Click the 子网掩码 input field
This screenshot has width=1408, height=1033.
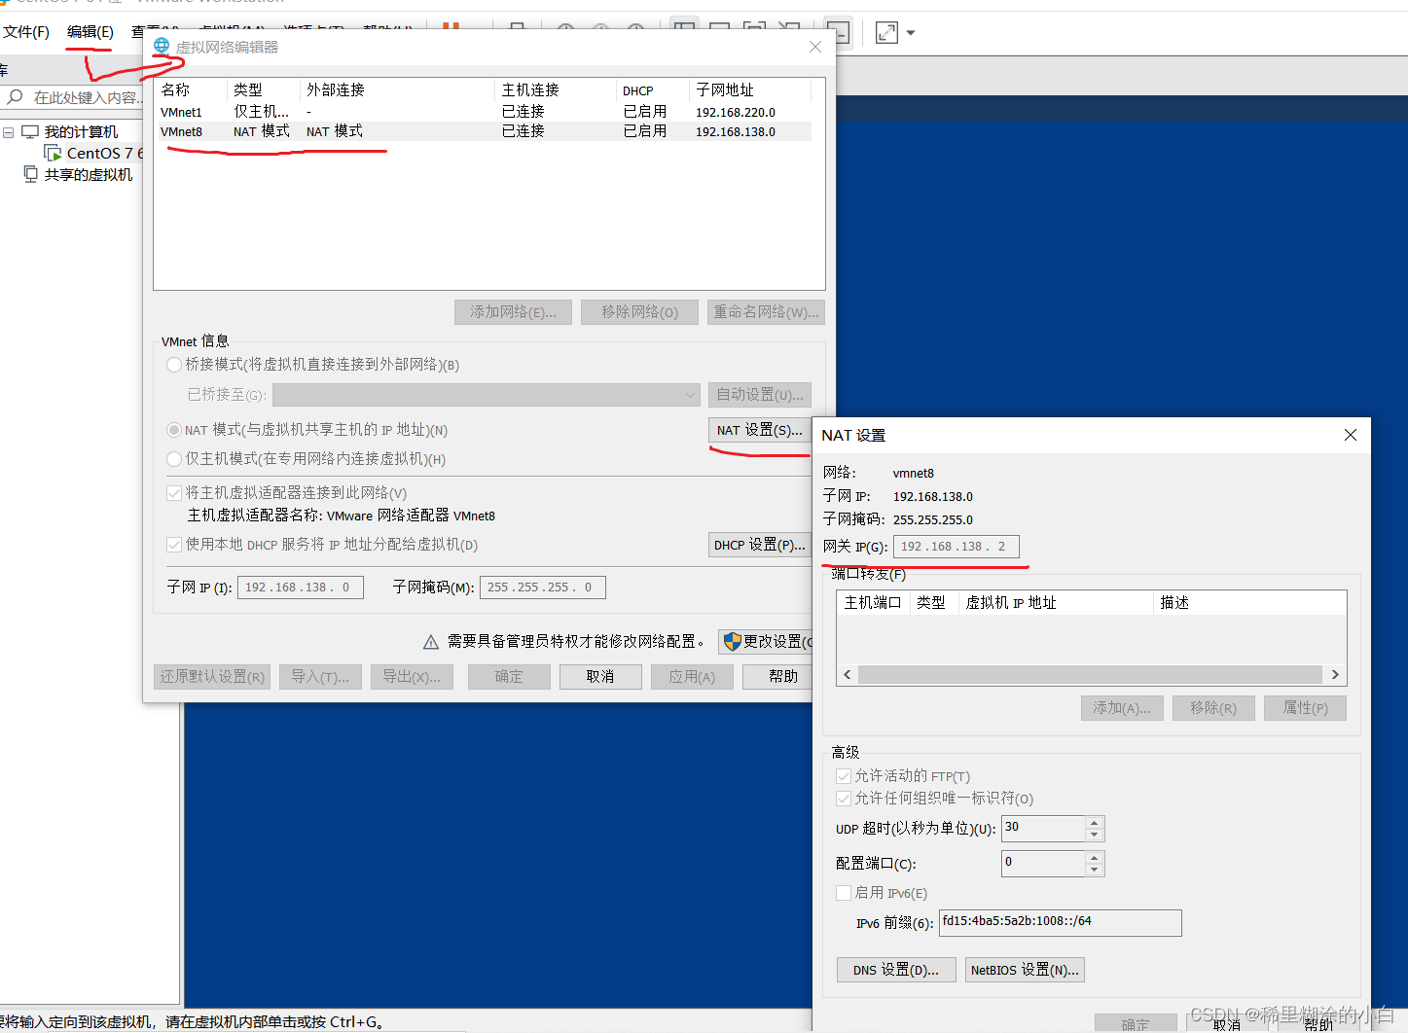point(542,588)
